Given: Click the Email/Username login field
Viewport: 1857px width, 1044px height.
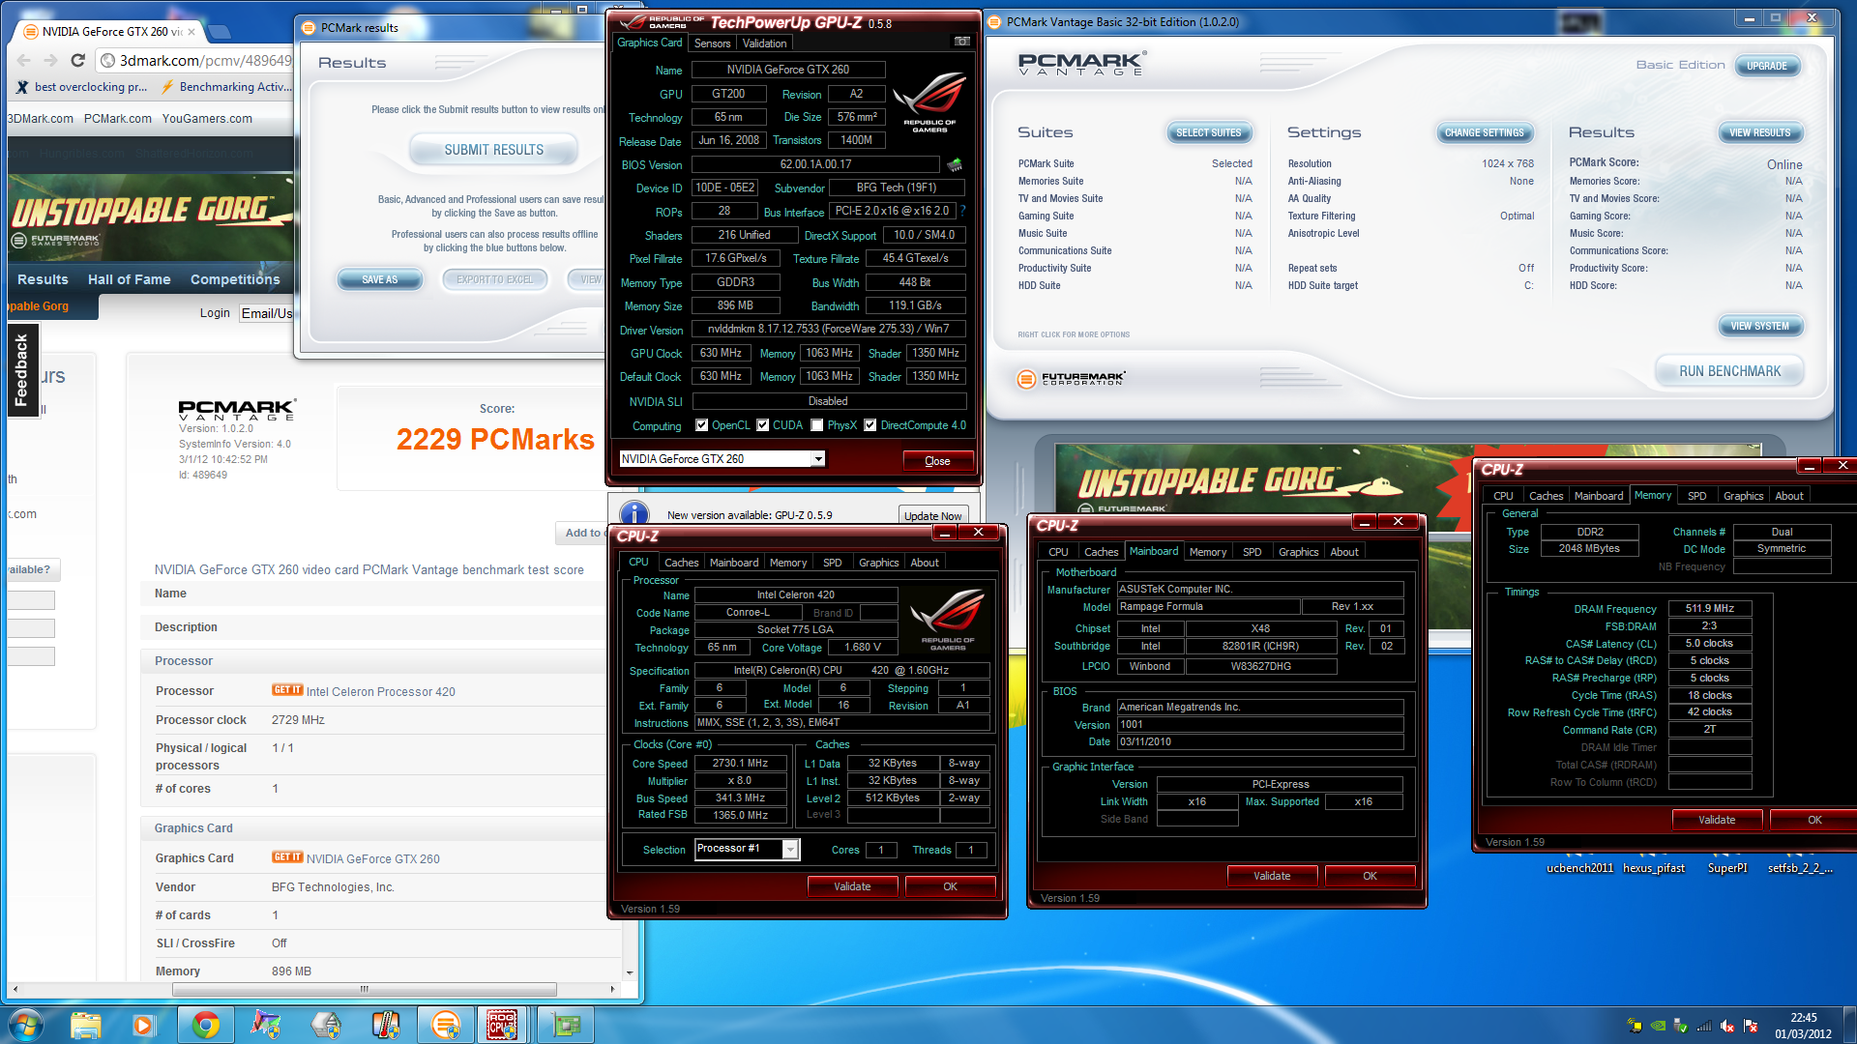Looking at the screenshot, I should (x=266, y=313).
